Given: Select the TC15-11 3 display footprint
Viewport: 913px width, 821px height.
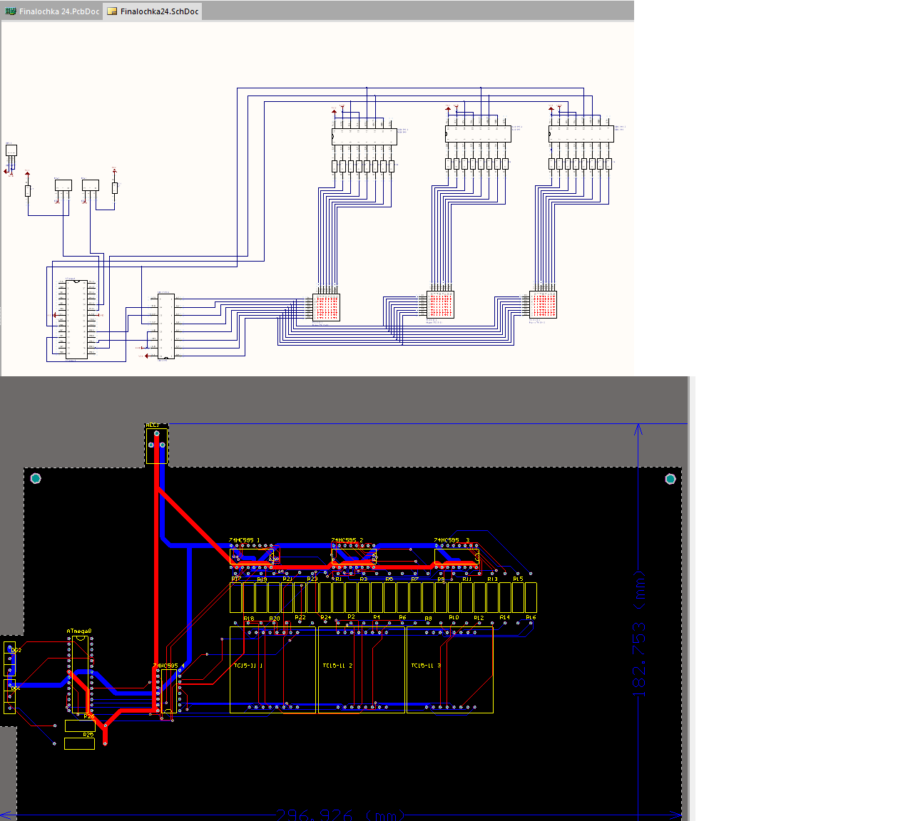Looking at the screenshot, I should point(450,670).
